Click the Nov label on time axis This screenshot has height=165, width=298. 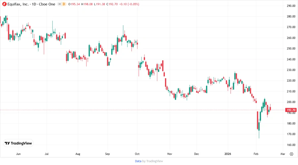(x=170, y=154)
